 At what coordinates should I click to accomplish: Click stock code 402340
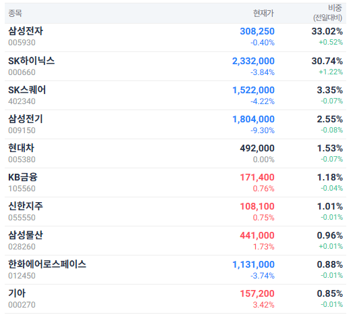pyautogui.click(x=22, y=101)
